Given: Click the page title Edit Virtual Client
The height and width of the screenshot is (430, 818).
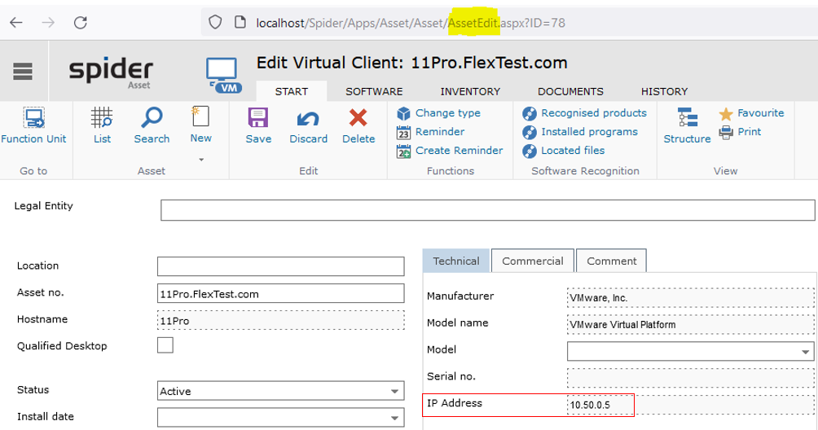Looking at the screenshot, I should 411,63.
